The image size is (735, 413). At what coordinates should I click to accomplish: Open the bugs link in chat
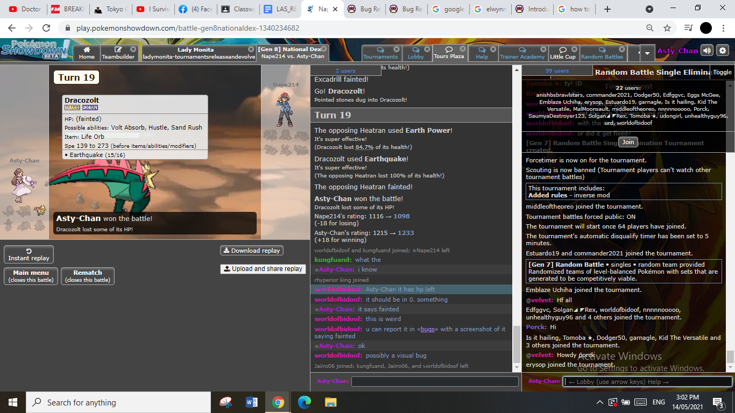(x=428, y=329)
